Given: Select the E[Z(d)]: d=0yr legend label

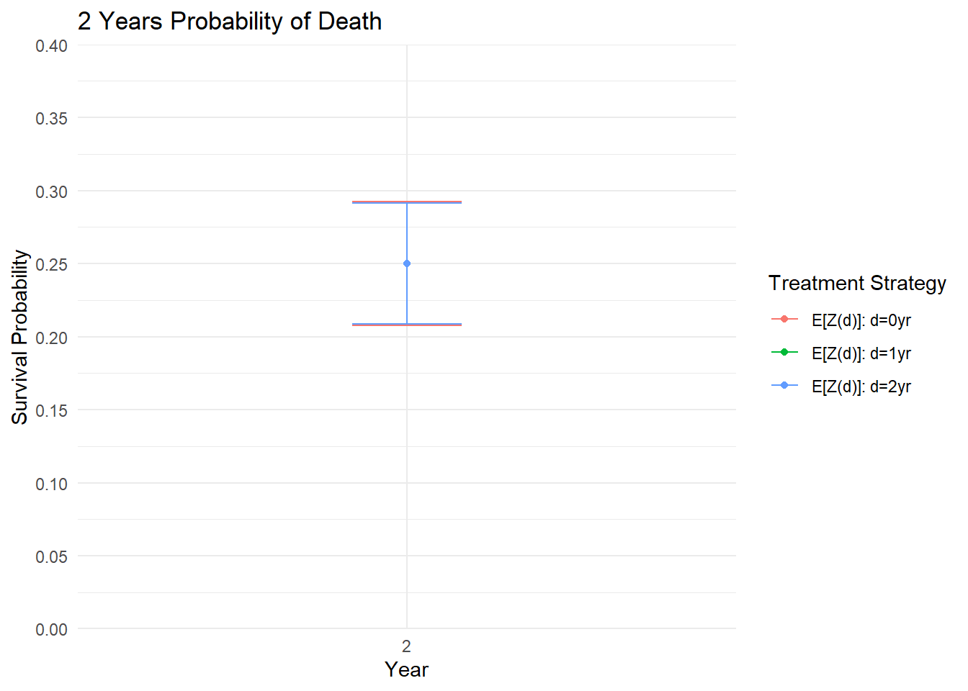Looking at the screenshot, I should coord(861,320).
